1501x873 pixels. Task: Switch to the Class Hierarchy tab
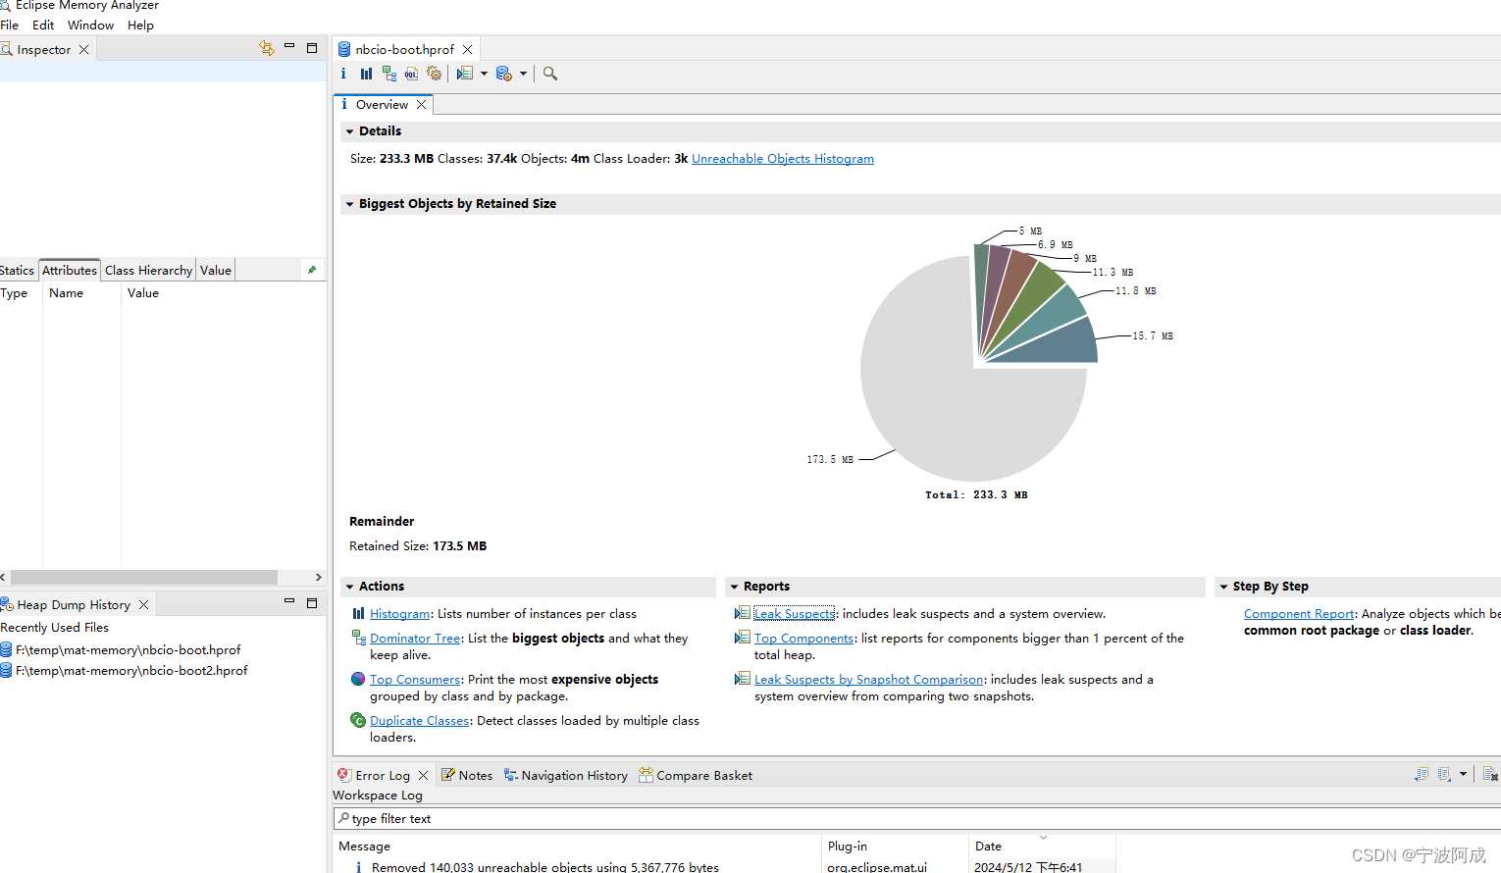[147, 270]
